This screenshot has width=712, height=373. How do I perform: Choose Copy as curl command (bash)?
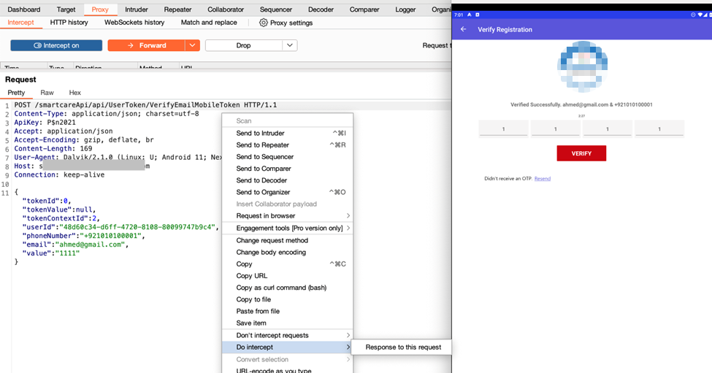tap(281, 288)
